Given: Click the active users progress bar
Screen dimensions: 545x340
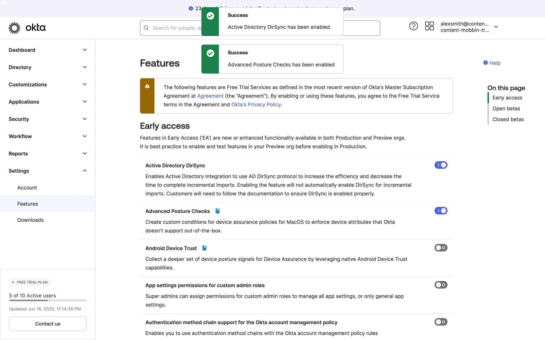Looking at the screenshot, I should click(48, 300).
